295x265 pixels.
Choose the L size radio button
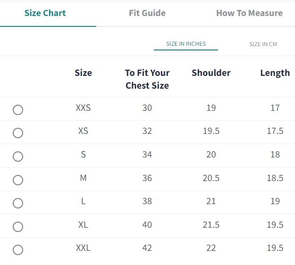18,203
